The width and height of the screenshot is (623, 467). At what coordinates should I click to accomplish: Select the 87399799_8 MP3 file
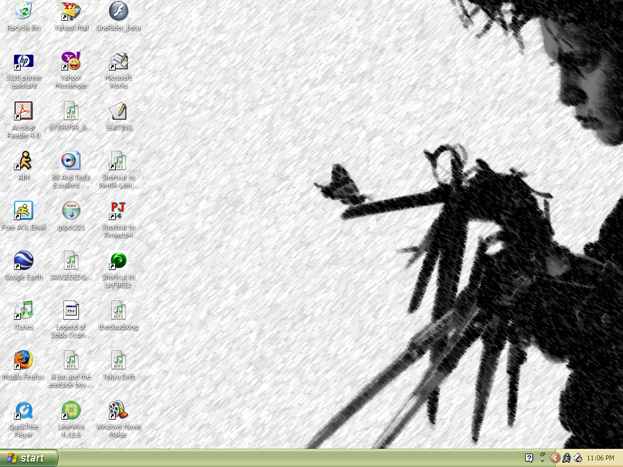71,111
